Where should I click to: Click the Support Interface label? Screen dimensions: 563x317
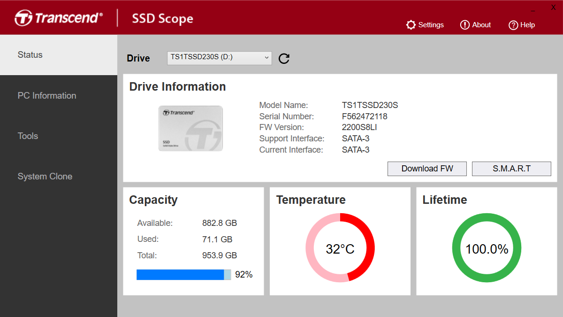tap(292, 139)
